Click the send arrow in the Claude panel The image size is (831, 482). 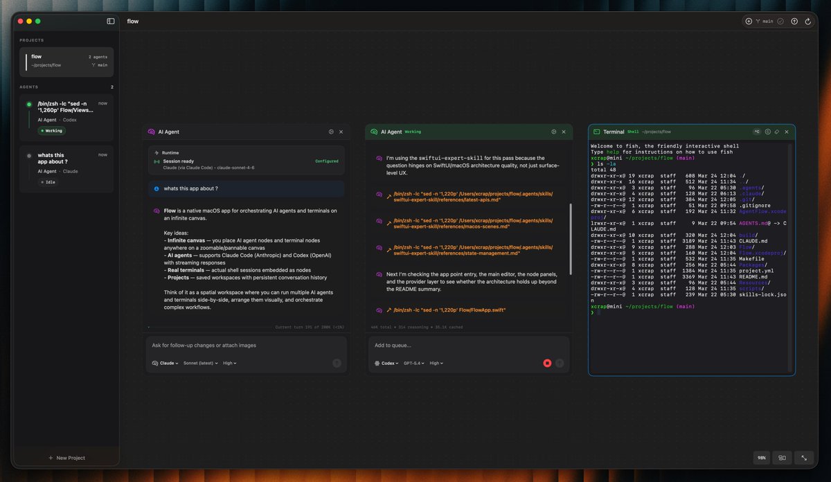(337, 363)
